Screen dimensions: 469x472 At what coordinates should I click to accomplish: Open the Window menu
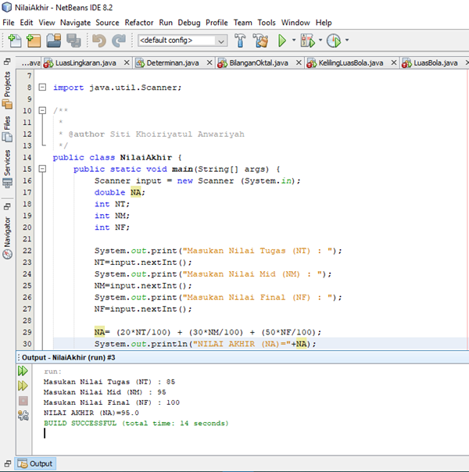pyautogui.click(x=295, y=23)
